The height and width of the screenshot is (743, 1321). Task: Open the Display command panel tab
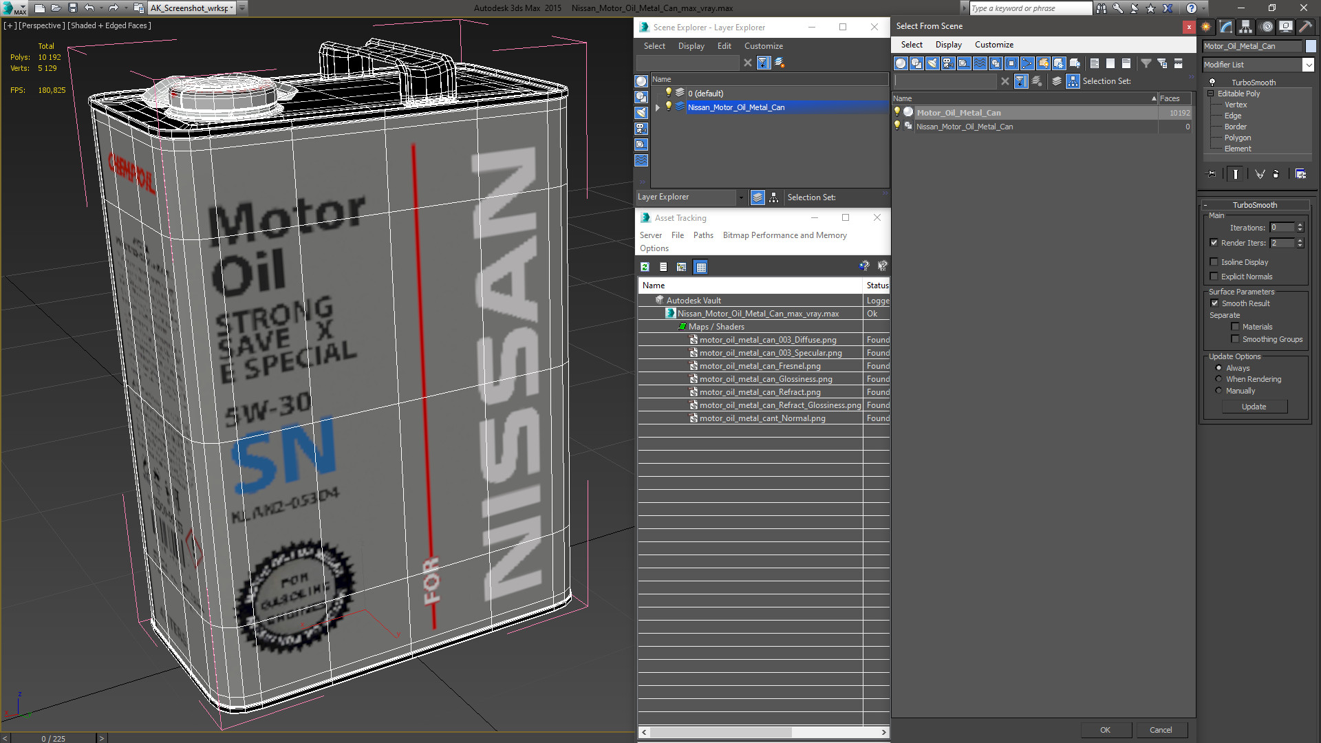click(1286, 27)
